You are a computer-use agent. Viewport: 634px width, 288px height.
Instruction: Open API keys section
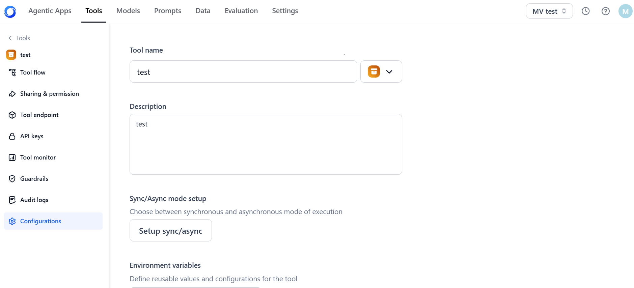[32, 136]
